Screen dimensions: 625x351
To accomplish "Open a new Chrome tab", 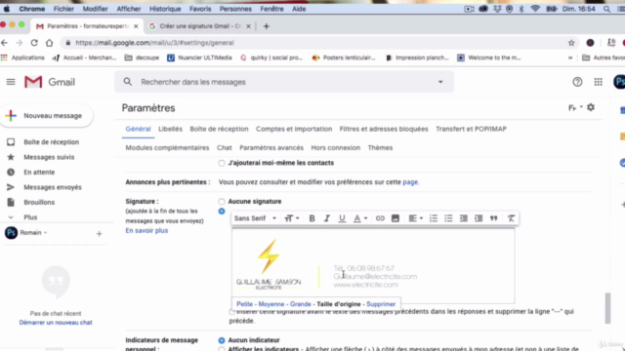I will point(267,26).
